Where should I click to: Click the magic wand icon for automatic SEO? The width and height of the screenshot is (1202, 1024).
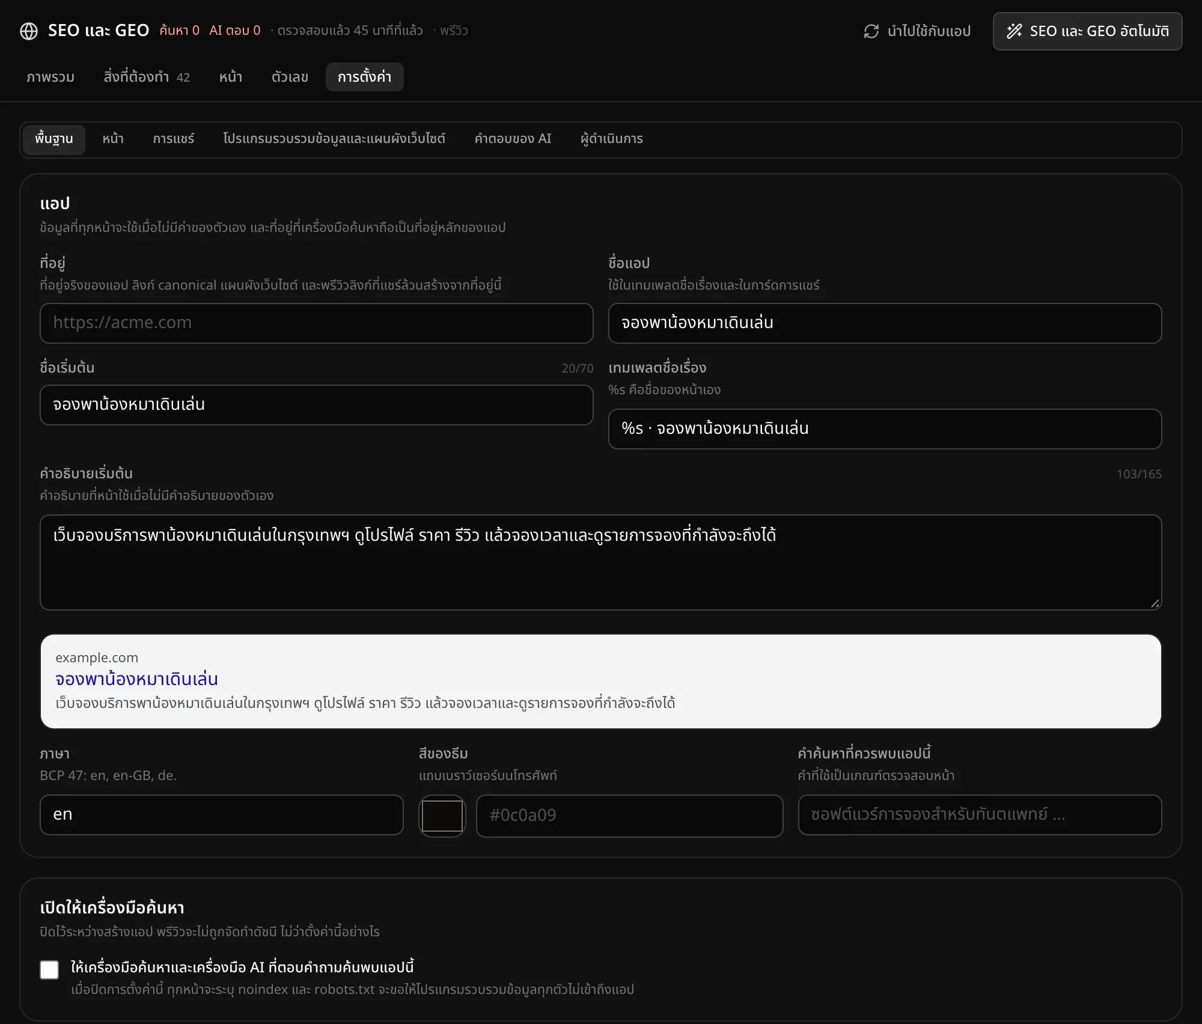click(1014, 31)
